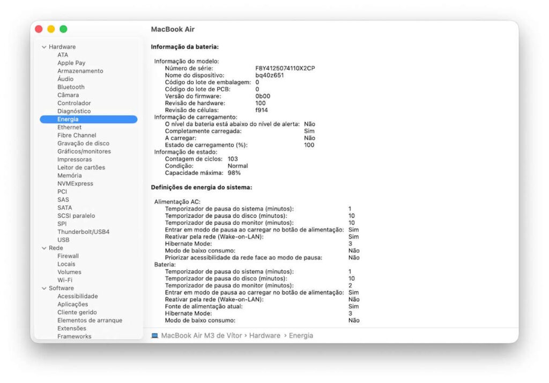
Task: Collapse the Software section
Action: pyautogui.click(x=43, y=288)
